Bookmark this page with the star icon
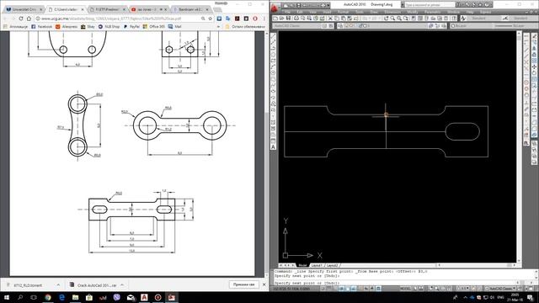This screenshot has width=539, height=303. (210, 19)
